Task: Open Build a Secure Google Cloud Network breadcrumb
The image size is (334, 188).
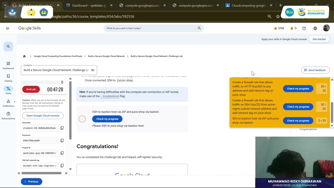Action: 106,56
